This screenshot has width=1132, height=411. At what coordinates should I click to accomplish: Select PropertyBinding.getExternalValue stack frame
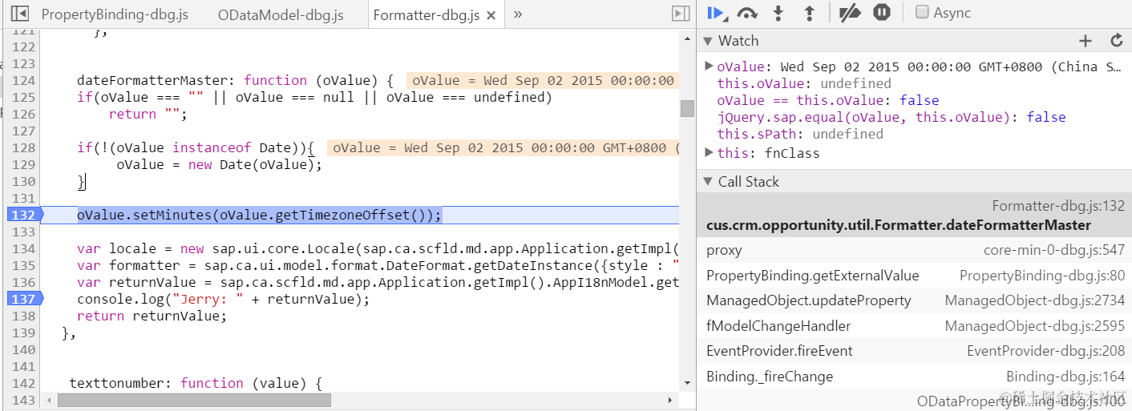(x=913, y=276)
